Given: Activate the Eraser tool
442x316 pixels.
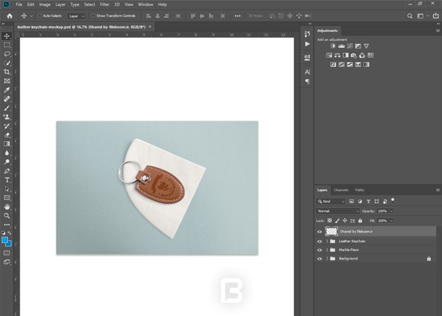Looking at the screenshot, I should tap(7, 135).
